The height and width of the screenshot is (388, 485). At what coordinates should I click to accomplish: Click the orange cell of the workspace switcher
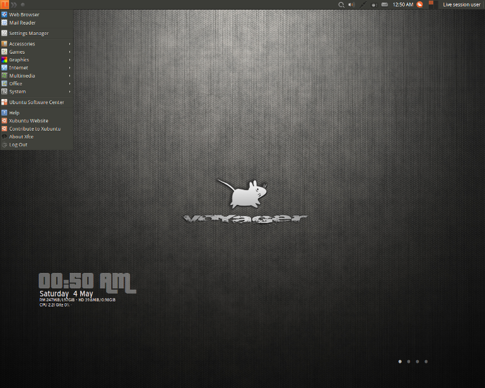pyautogui.click(x=431, y=3)
